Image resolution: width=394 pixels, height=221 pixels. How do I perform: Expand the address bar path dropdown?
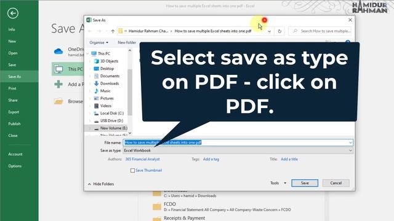point(270,31)
